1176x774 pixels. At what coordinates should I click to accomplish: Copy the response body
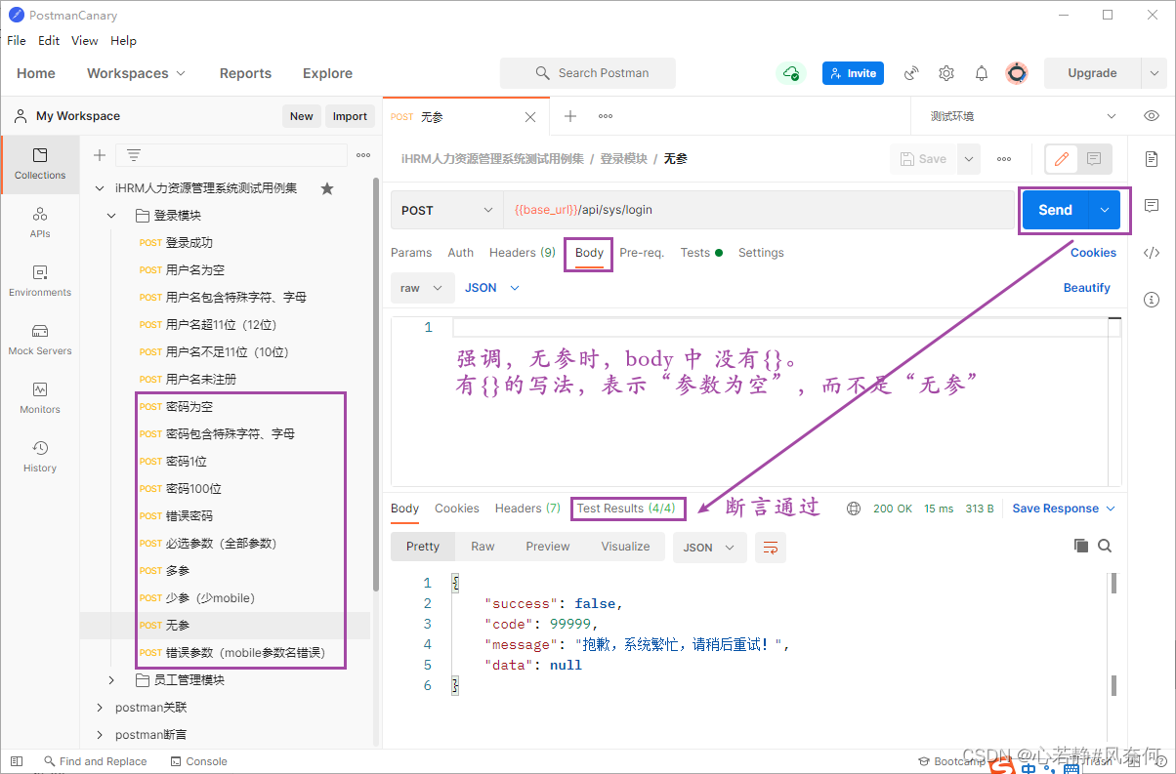pos(1080,546)
